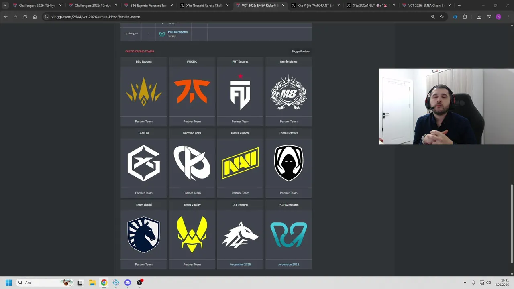Open the Team Vitality name link
Viewport: 514px width, 289px height.
point(192,205)
